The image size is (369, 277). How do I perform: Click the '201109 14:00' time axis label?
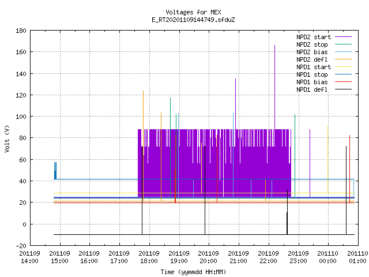[29, 257]
